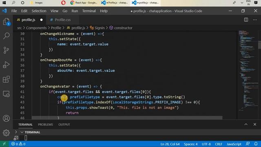The height and width of the screenshot is (147, 261).
Task: Open the File menu
Action: point(14,11)
